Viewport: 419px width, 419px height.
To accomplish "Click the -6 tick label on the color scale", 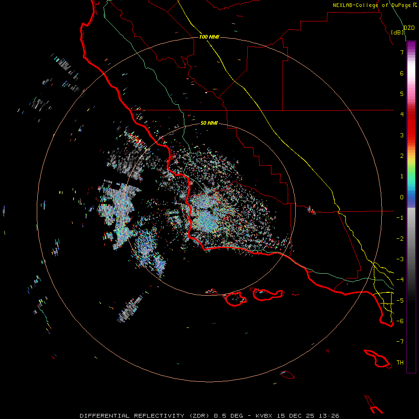I will click(400, 321).
